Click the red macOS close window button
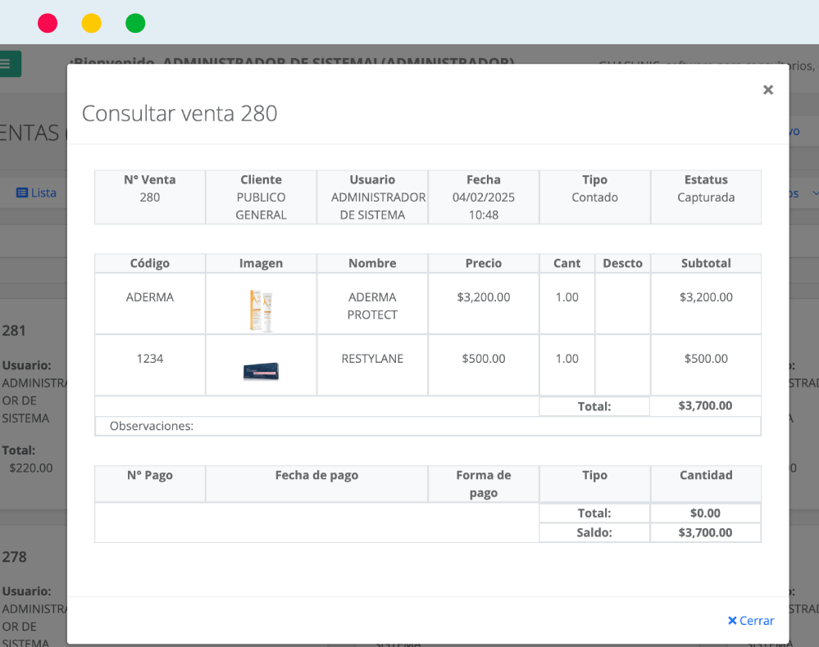The height and width of the screenshot is (647, 819). pyautogui.click(x=48, y=24)
